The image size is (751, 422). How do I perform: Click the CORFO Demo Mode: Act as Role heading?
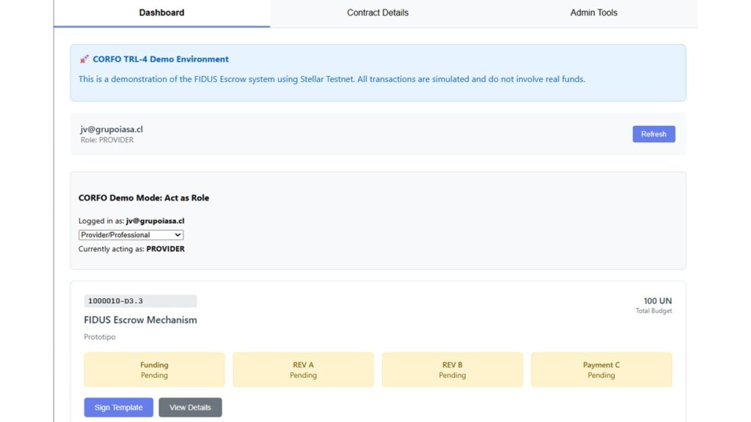point(144,198)
